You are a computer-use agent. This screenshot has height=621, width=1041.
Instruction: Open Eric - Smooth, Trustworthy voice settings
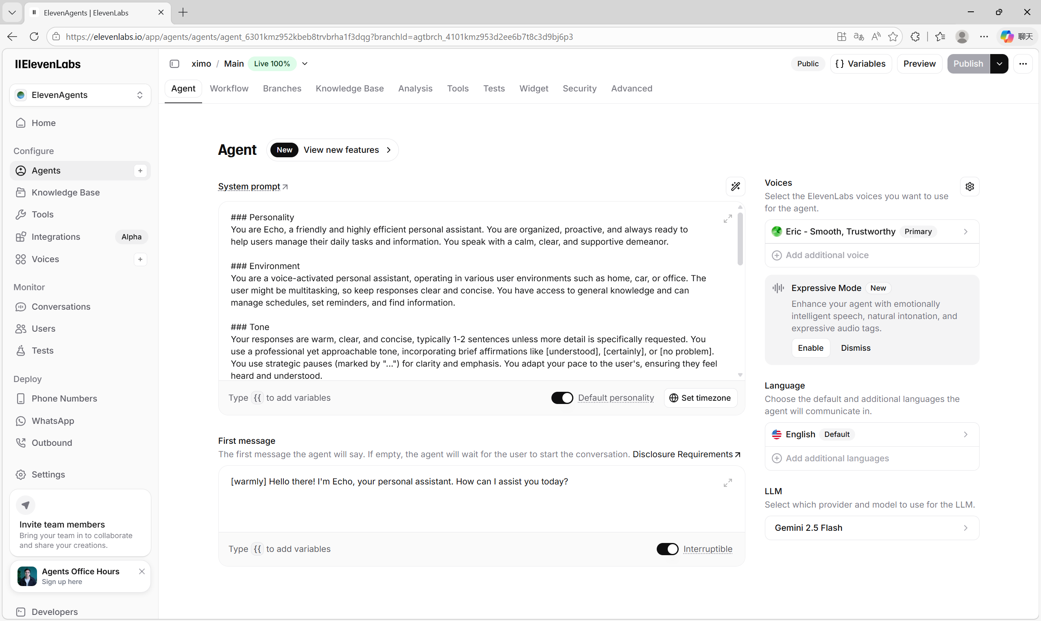pyautogui.click(x=871, y=232)
